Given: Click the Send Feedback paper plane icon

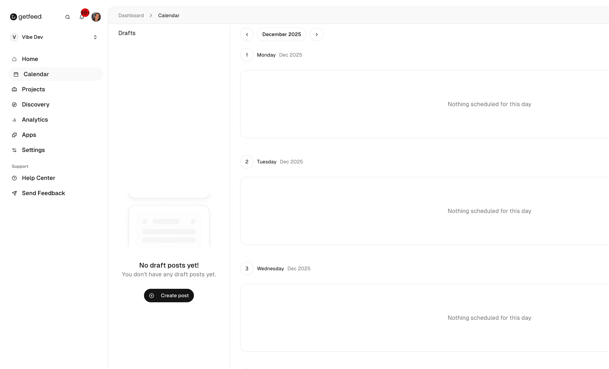Looking at the screenshot, I should [14, 193].
